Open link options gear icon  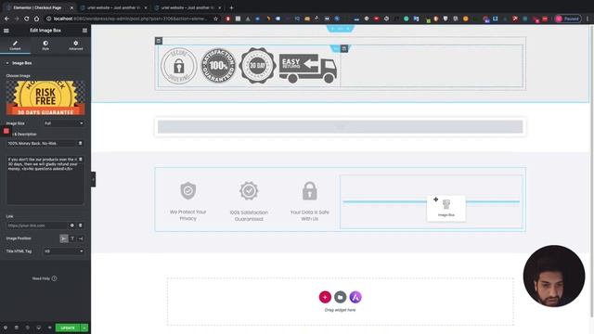pos(72,225)
